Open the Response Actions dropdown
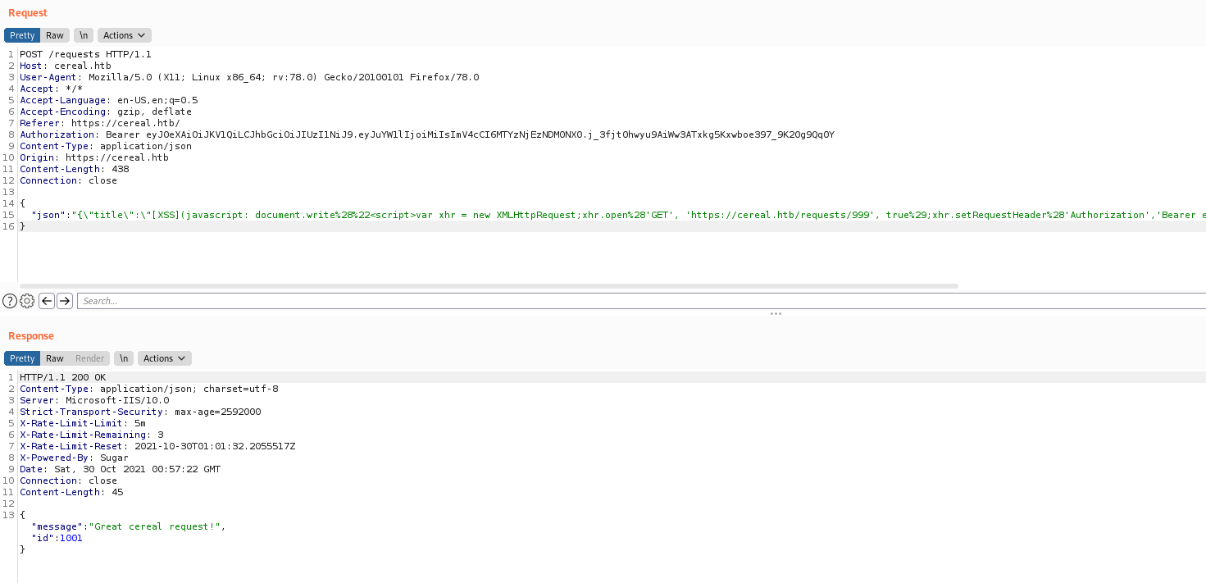 165,358
